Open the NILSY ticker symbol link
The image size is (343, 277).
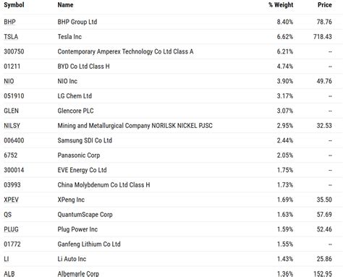tap(12, 126)
